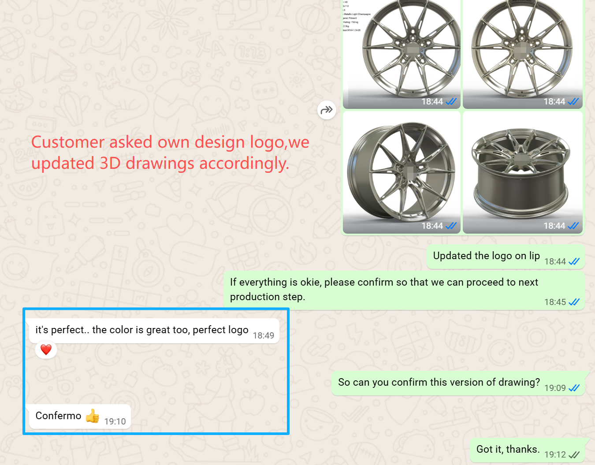This screenshot has height=465, width=595.
Task: Open the bottom-left angled wheel image
Action: point(402,172)
